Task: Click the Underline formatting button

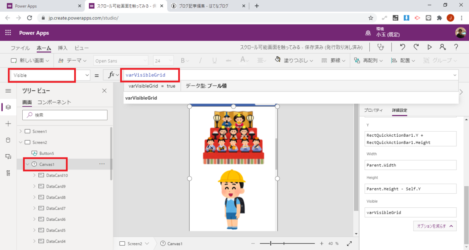Action: (215, 61)
